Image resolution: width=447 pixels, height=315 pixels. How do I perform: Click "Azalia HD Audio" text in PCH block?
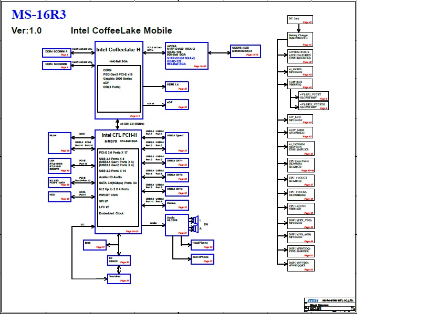[110, 177]
